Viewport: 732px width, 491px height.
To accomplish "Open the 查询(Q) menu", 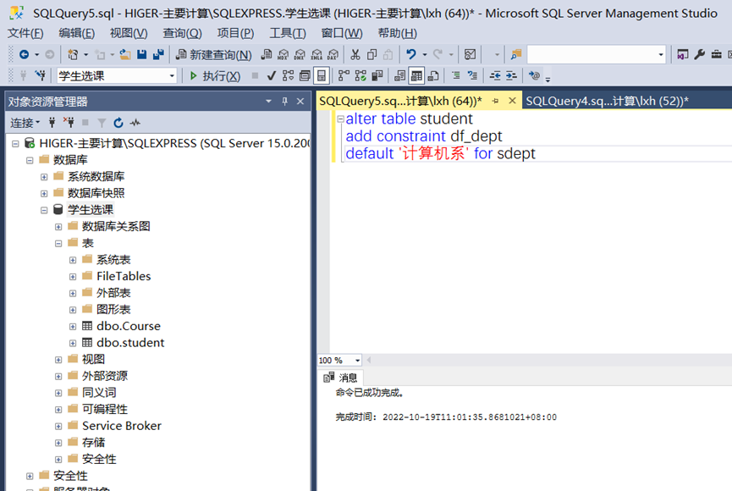I will tap(182, 34).
